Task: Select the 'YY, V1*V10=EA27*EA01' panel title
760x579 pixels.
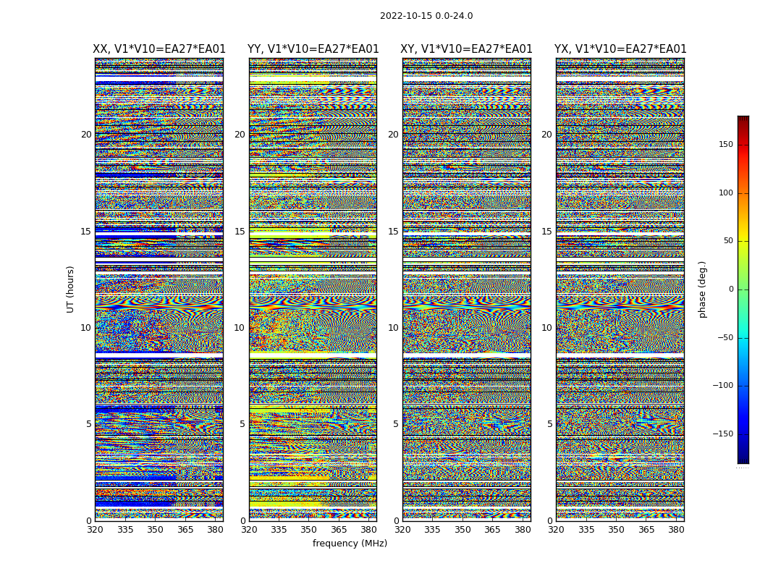Action: [x=313, y=49]
